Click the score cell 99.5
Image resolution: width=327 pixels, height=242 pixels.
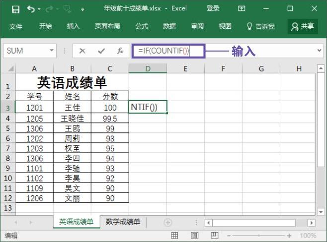[110, 119]
